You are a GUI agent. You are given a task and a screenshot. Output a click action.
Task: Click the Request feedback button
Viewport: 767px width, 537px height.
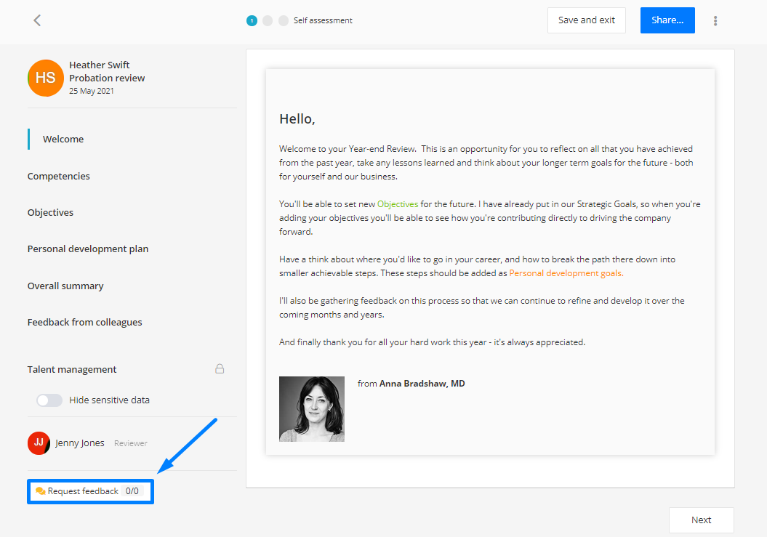point(90,491)
